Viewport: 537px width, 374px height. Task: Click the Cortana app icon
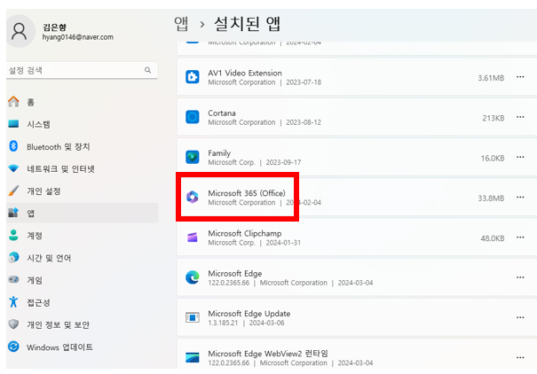coord(193,117)
